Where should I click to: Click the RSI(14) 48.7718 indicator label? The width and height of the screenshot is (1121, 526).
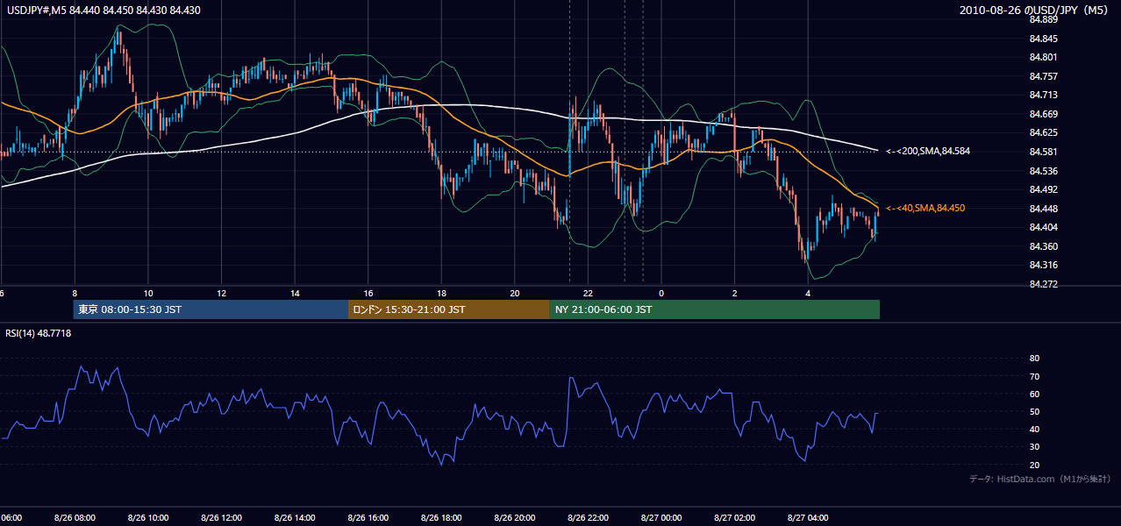click(39, 334)
